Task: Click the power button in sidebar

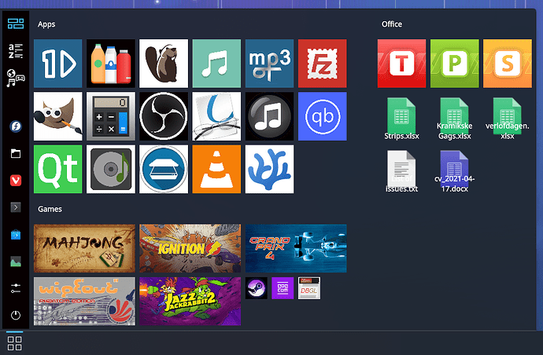Action: point(15,316)
